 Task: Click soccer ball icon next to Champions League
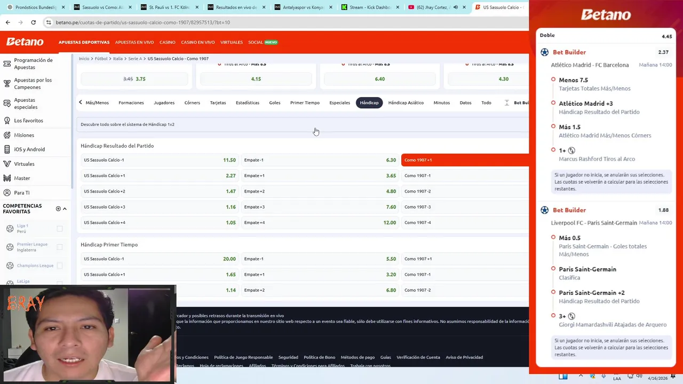[x=10, y=266]
